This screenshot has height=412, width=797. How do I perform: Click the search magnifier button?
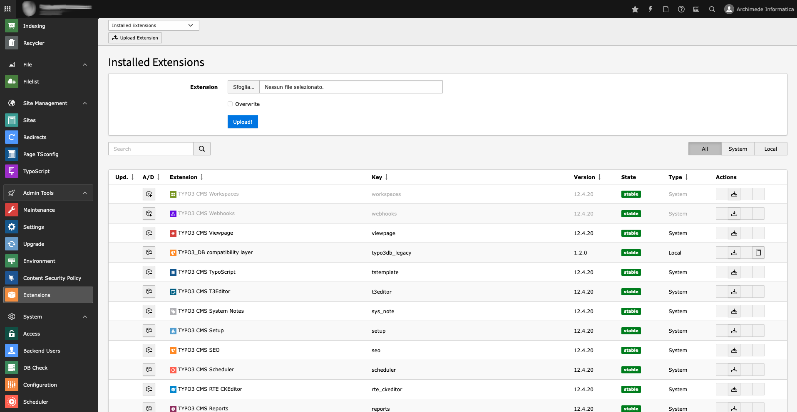click(202, 149)
